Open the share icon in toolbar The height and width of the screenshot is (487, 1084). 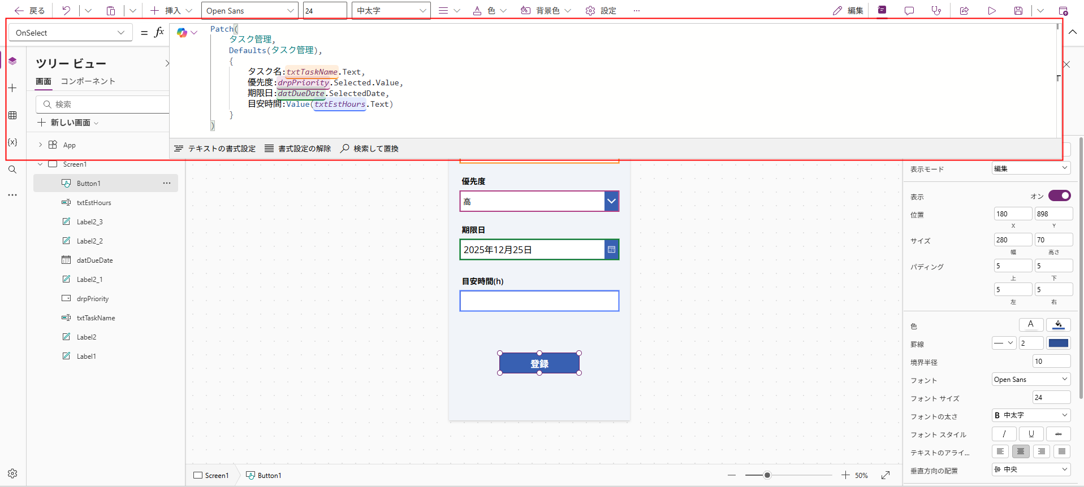point(964,11)
